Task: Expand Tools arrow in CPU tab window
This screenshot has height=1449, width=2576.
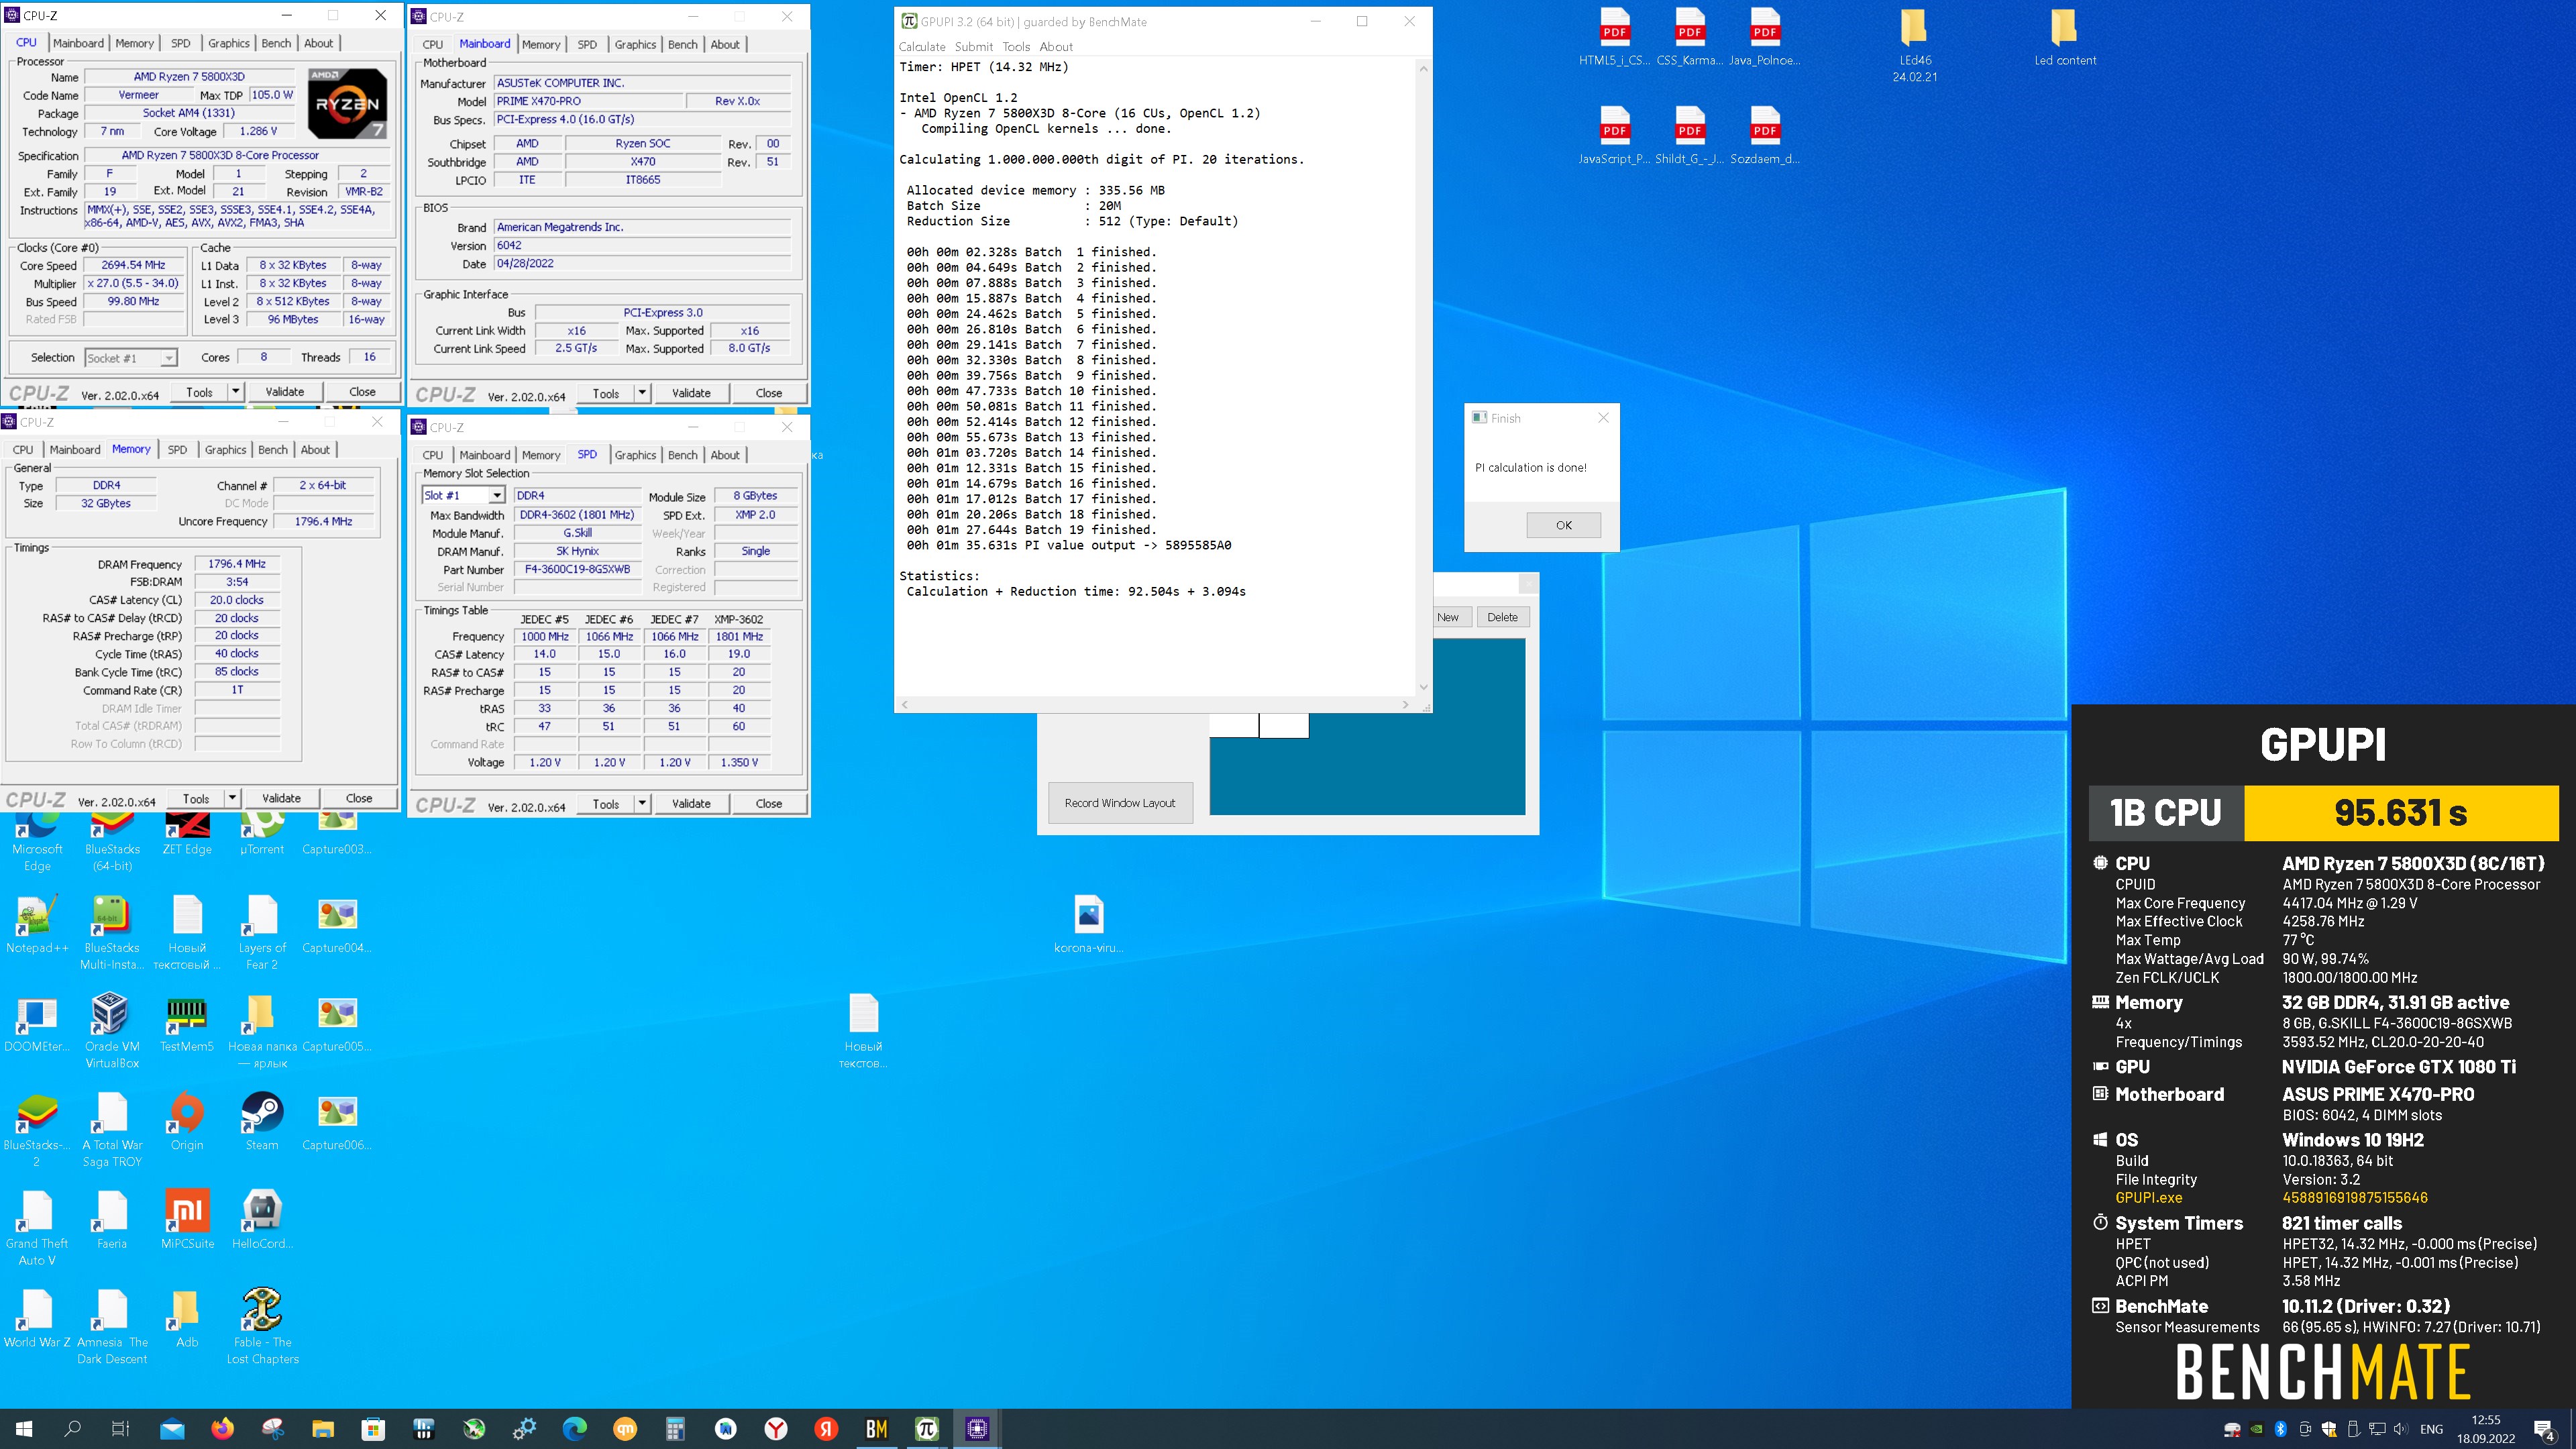Action: (236, 392)
